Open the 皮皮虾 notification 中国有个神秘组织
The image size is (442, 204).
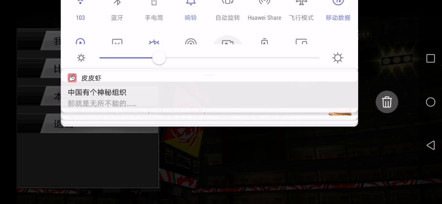210,95
